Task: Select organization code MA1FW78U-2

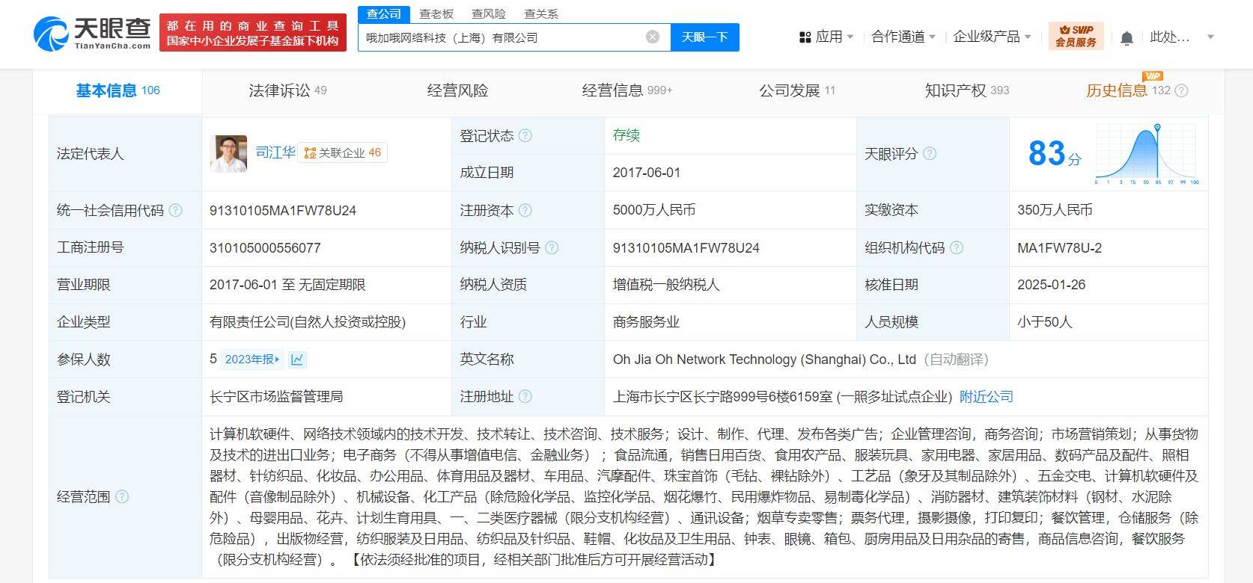Action: [1059, 247]
